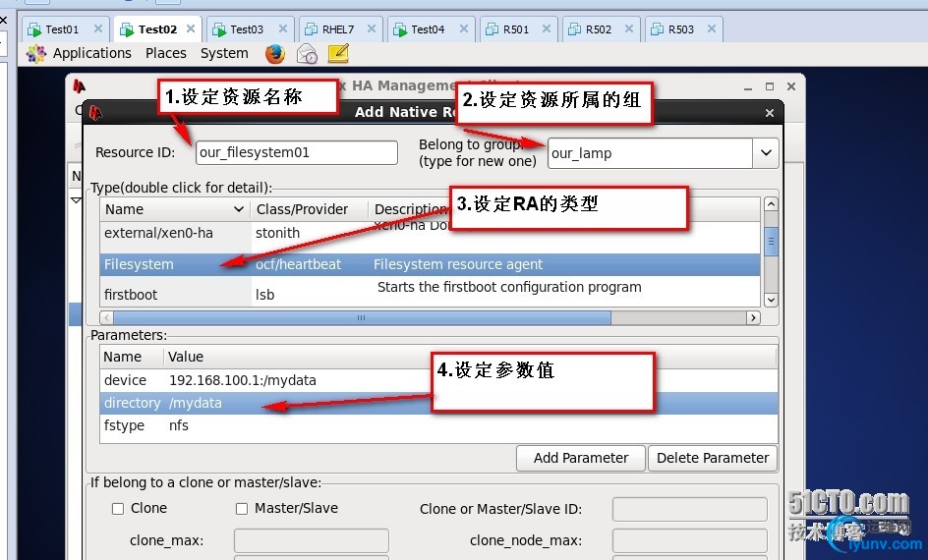Click the Test01 tab VM icon
The height and width of the screenshot is (560, 928).
tap(34, 29)
